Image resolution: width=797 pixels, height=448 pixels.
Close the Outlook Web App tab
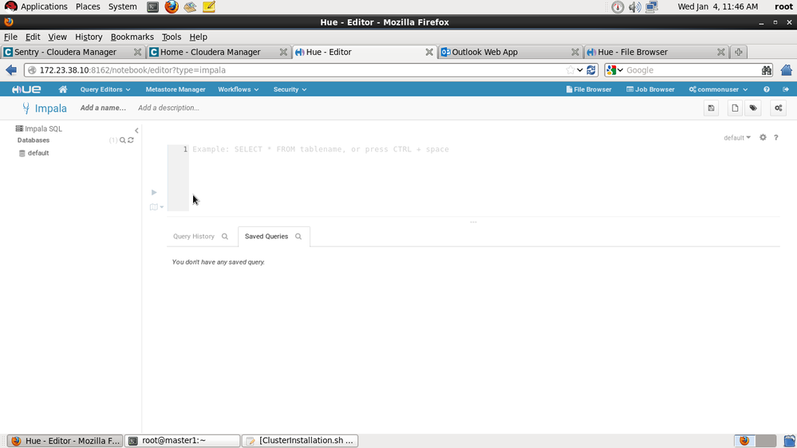point(575,52)
